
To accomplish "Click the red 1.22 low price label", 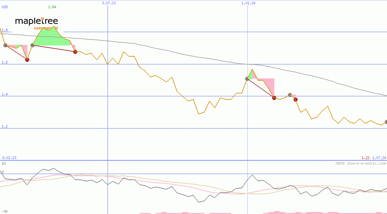I will point(366,158).
